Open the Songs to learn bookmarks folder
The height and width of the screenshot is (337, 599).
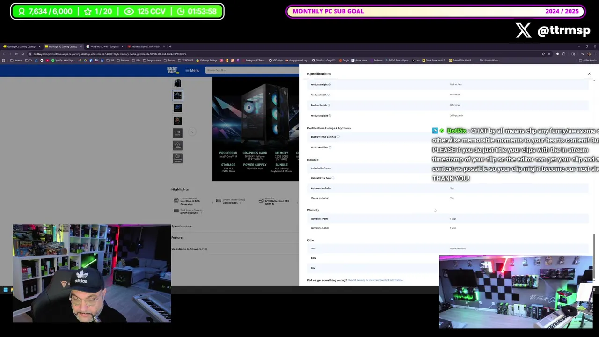[x=152, y=60]
